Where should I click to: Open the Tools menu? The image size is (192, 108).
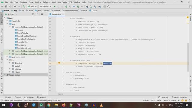point(64,2)
